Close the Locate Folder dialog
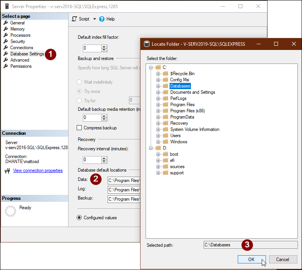Screen dimensions: 302x270 293,44
